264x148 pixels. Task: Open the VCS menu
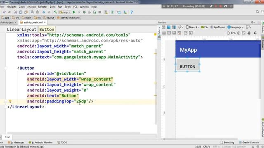click(x=75, y=7)
